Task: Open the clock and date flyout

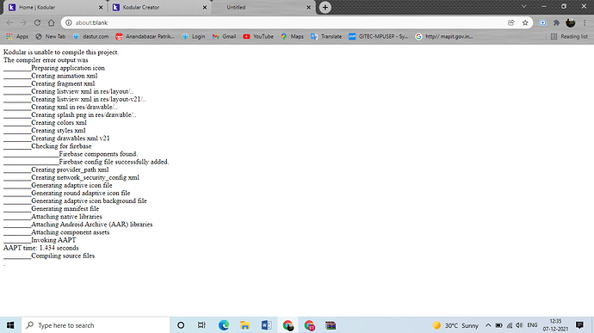Action: (555, 325)
